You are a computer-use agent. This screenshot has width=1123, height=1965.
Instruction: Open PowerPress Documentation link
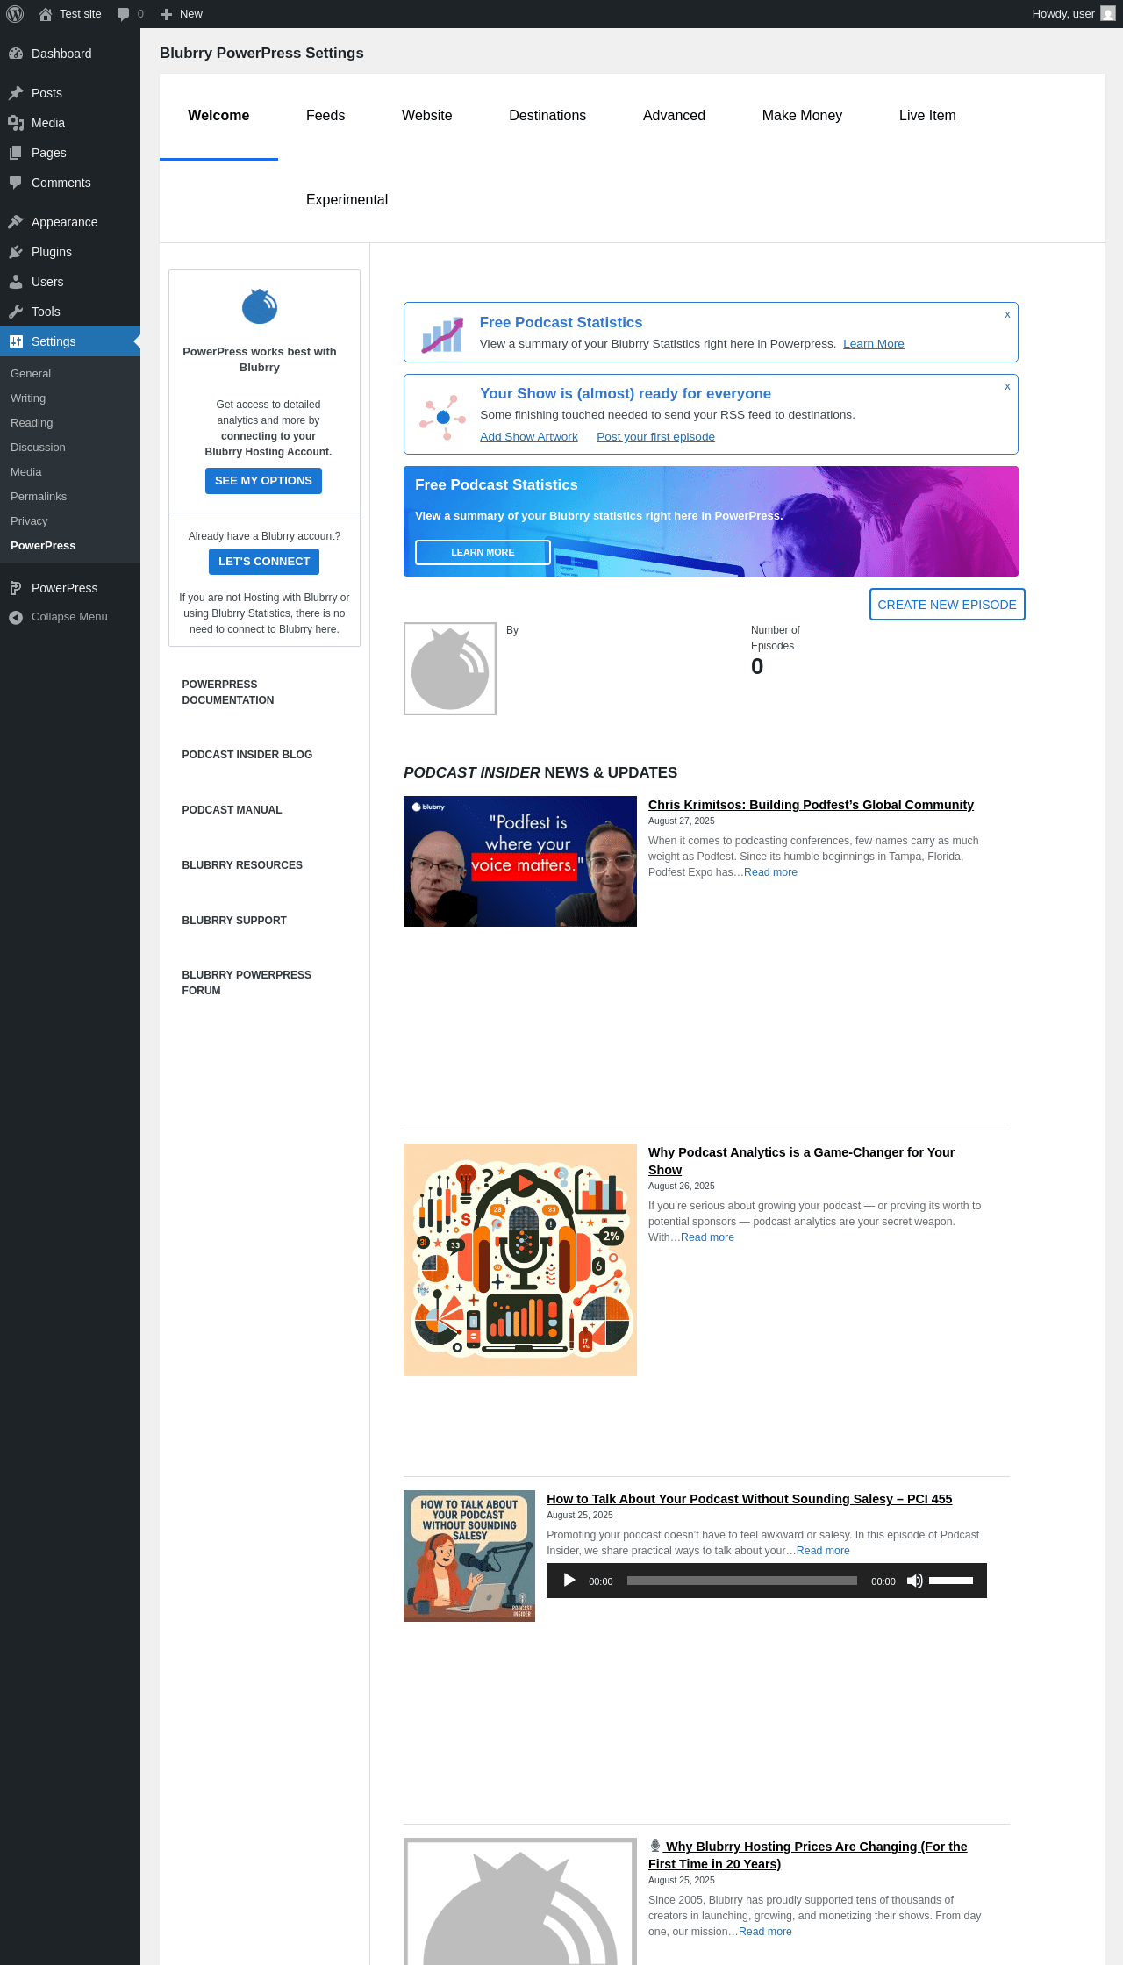[x=228, y=692]
